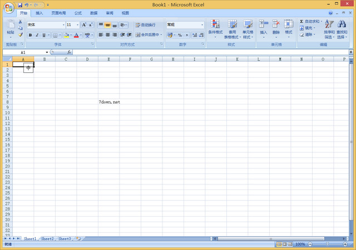Toggle Bold formatting

coord(30,35)
